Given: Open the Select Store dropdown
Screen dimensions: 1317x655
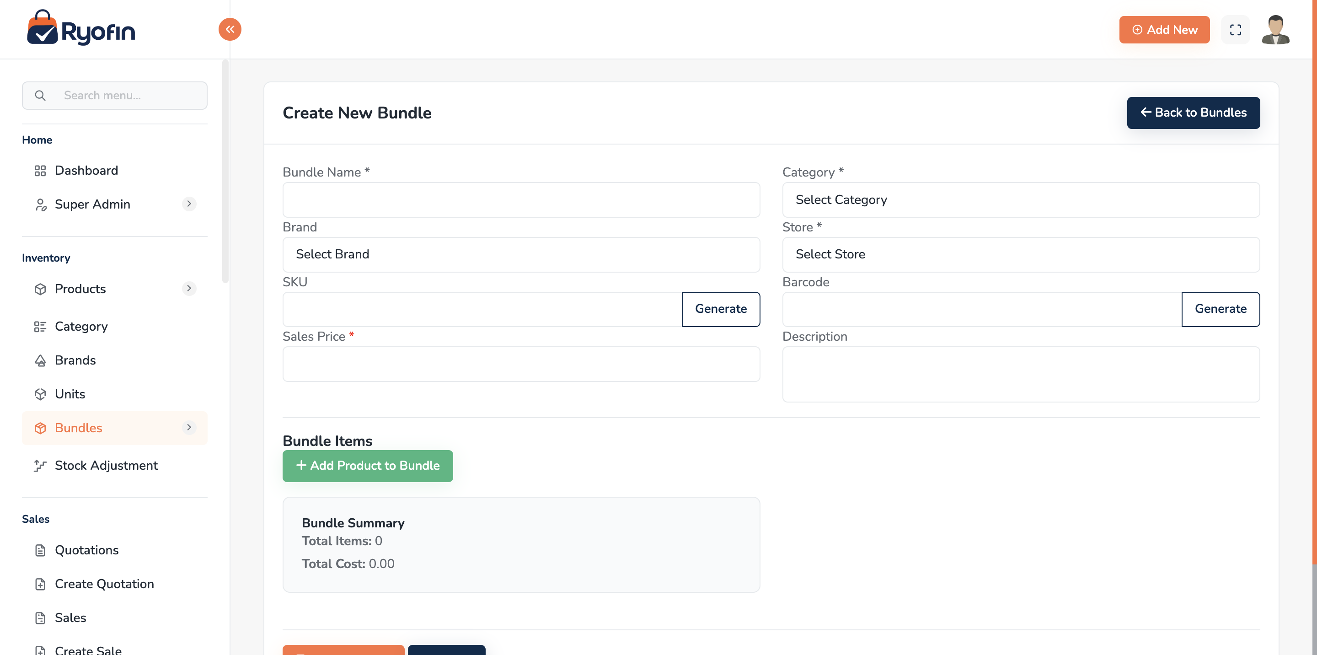Looking at the screenshot, I should pyautogui.click(x=1021, y=255).
